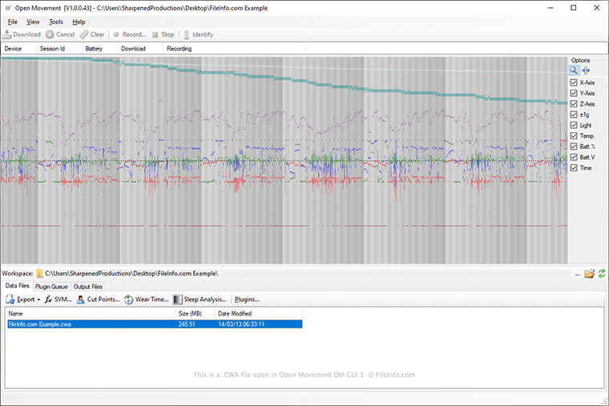Launch the Sleep Analysis tool
The height and width of the screenshot is (406, 609).
[x=177, y=299]
